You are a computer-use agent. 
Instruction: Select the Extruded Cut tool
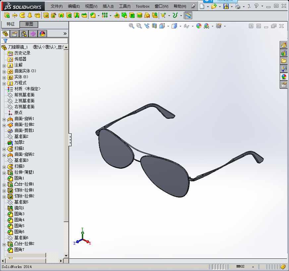46,16
